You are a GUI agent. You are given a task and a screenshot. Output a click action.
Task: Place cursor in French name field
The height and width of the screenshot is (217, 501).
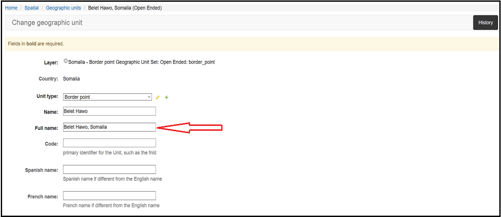click(109, 196)
